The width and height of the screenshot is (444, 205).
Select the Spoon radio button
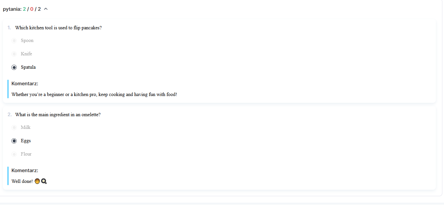pyautogui.click(x=14, y=41)
